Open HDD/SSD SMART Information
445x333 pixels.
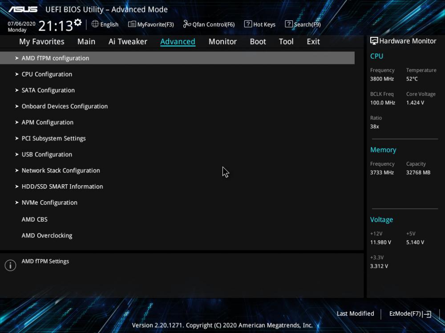point(62,186)
